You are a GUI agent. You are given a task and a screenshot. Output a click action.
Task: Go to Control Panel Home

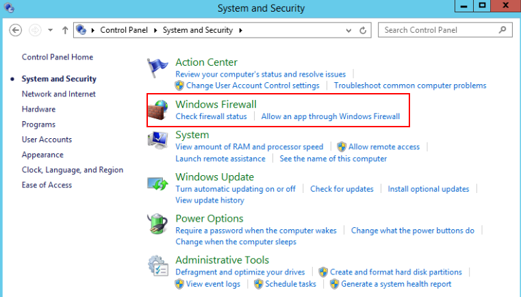coord(58,57)
